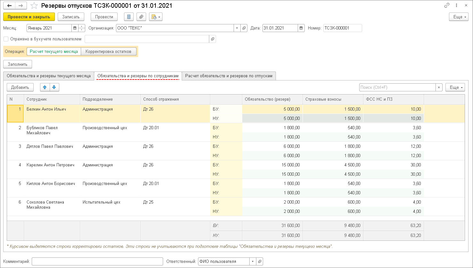
Task: Click Провести и закрыть button
Action: pyautogui.click(x=29, y=17)
